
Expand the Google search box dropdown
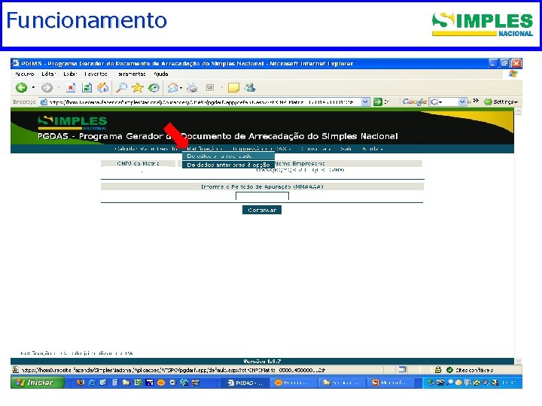(461, 101)
